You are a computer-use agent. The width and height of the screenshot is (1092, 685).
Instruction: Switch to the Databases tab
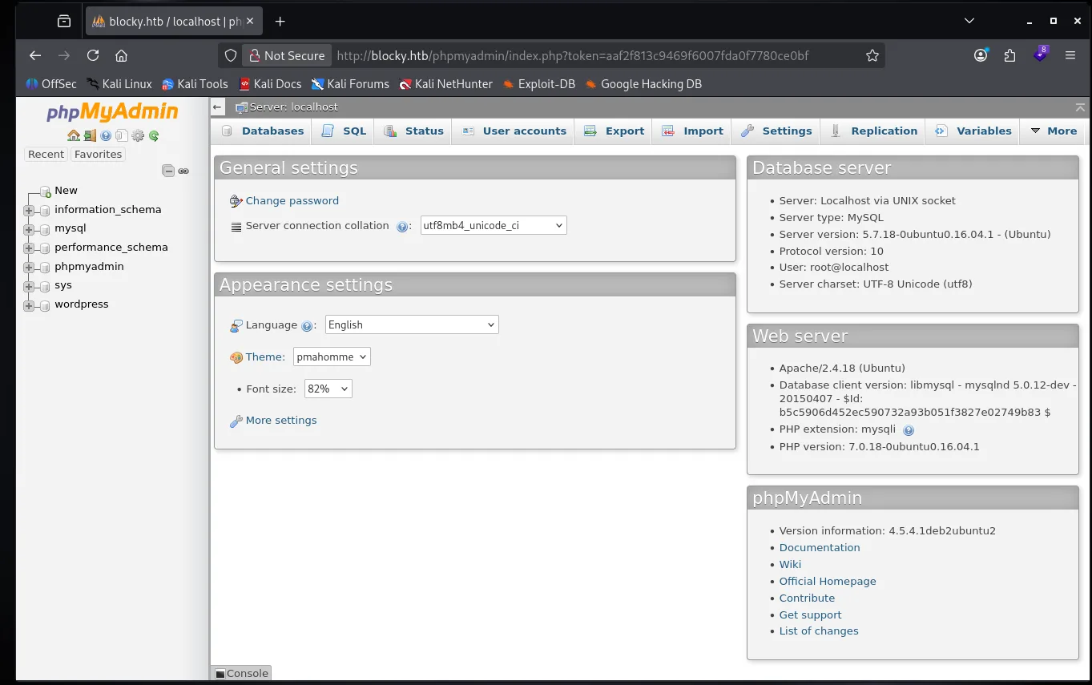pyautogui.click(x=263, y=131)
